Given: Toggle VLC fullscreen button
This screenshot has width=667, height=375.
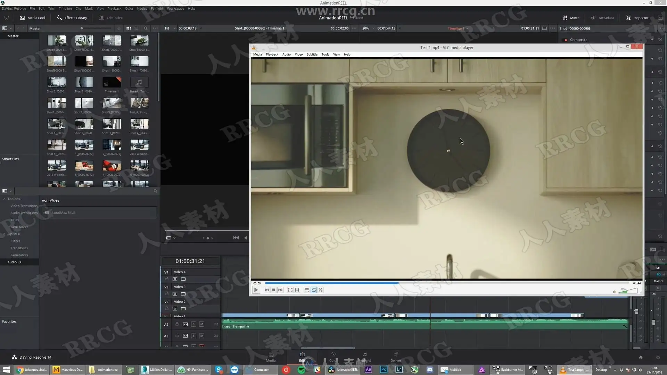Looking at the screenshot, I should 290,290.
